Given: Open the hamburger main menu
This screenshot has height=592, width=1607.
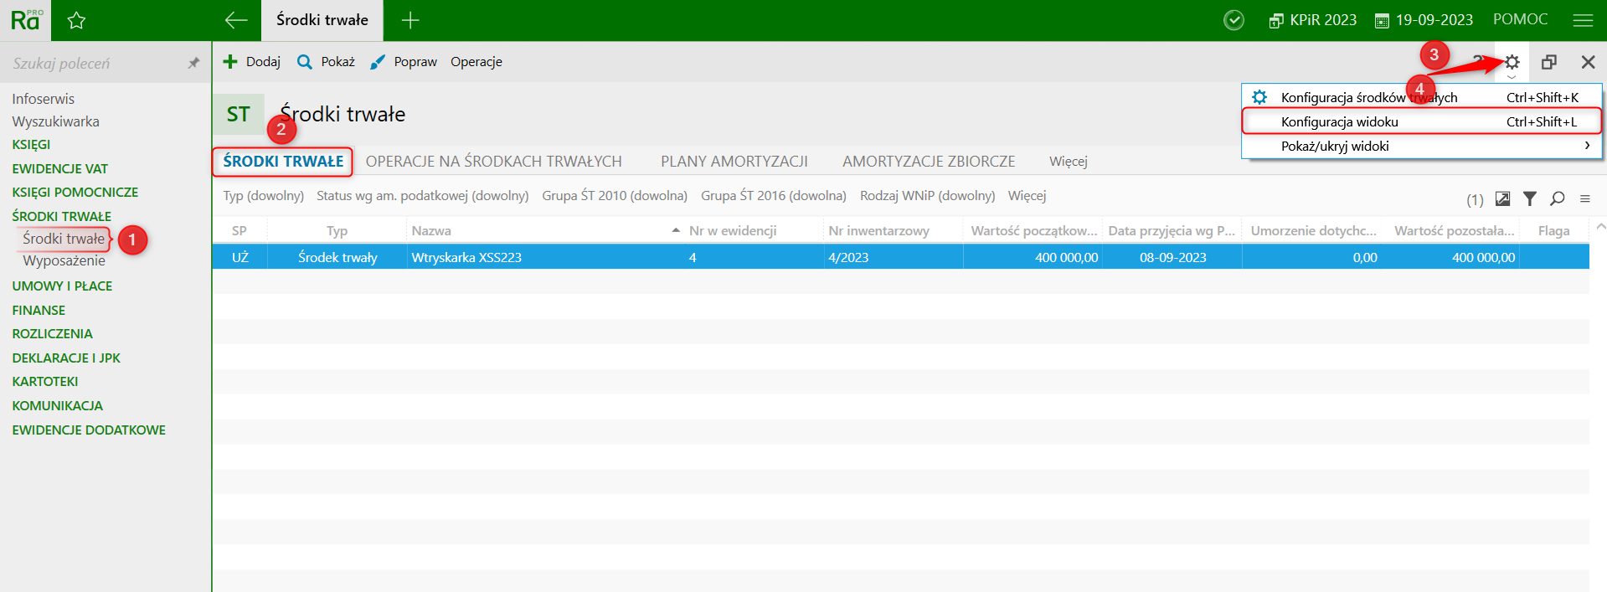Looking at the screenshot, I should [x=1583, y=20].
